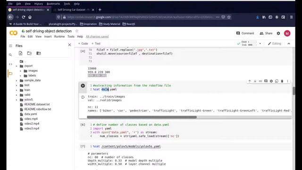Click the mount Drive icon
Image resolution: width=302 pixels, height=170 pixels.
(x=39, y=53)
